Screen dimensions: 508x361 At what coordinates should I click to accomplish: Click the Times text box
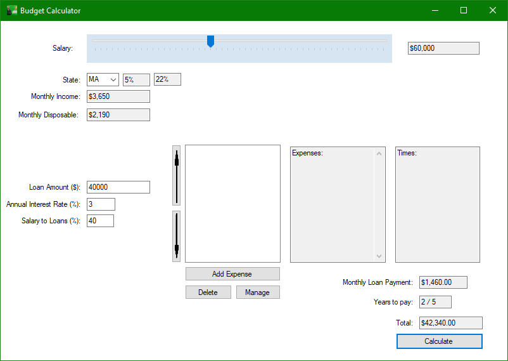437,204
